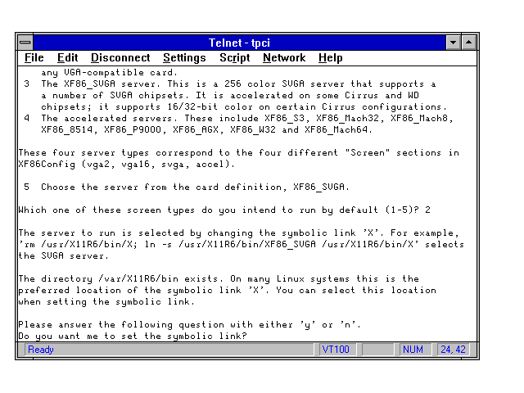Image resolution: width=524 pixels, height=393 pixels.
Task: Open the Script menu
Action: point(234,58)
